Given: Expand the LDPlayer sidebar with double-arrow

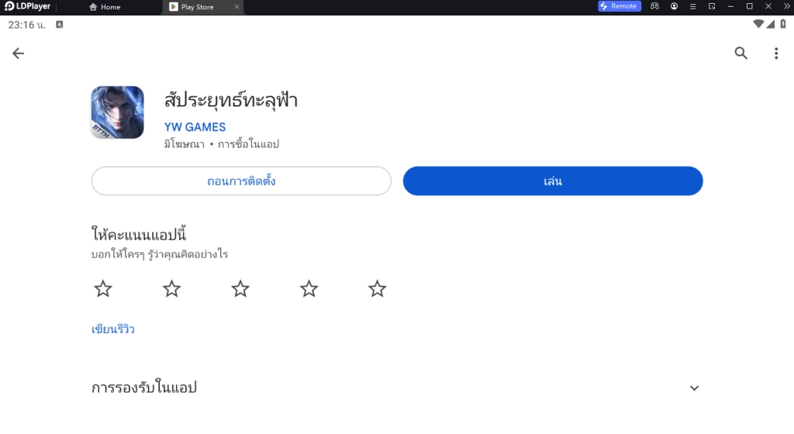Looking at the screenshot, I should (787, 6).
